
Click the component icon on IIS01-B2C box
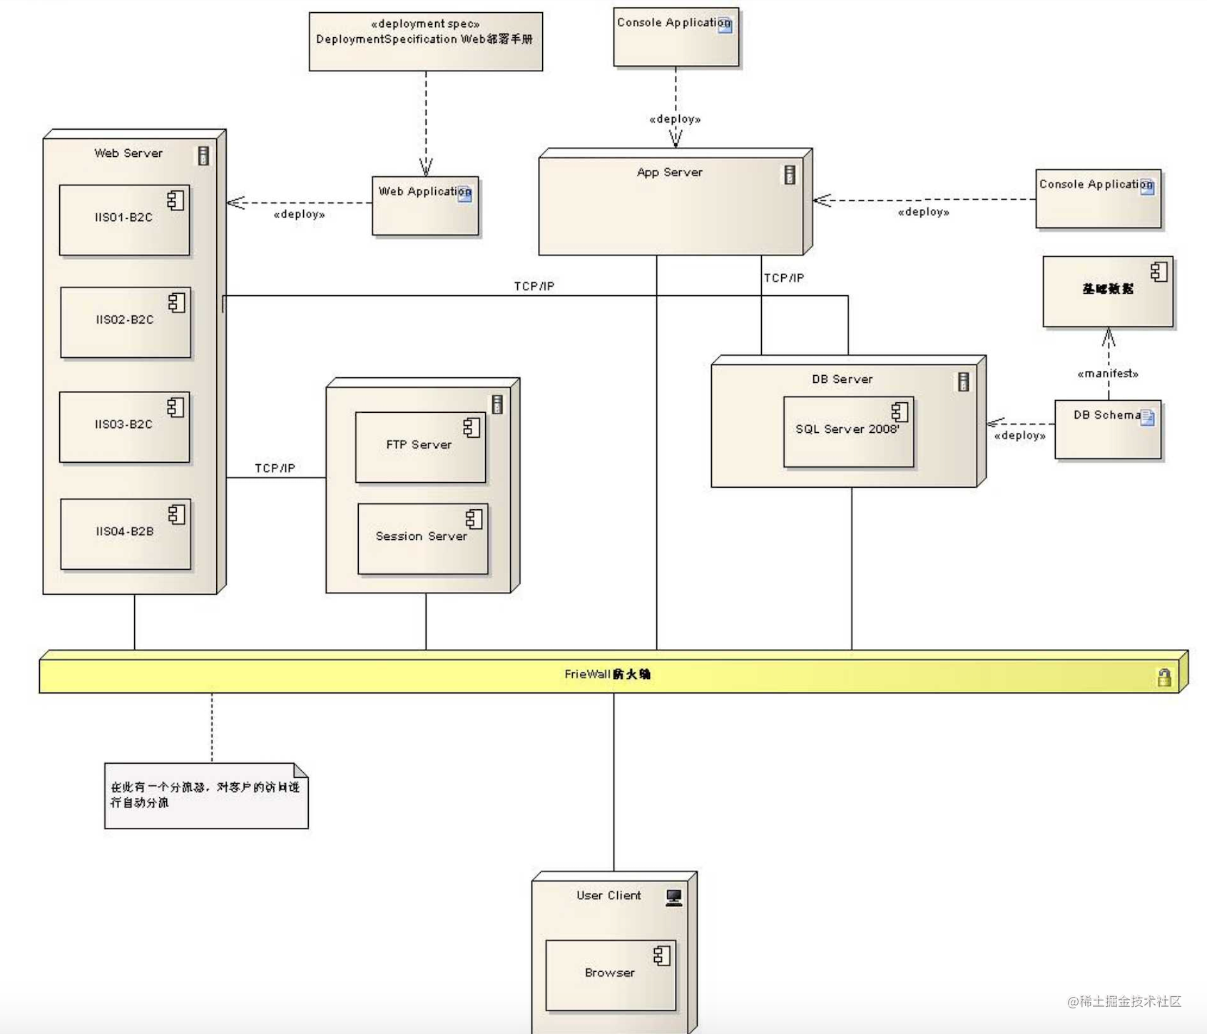(x=175, y=200)
